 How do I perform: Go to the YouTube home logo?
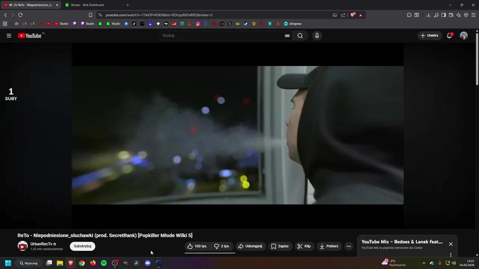(30, 35)
